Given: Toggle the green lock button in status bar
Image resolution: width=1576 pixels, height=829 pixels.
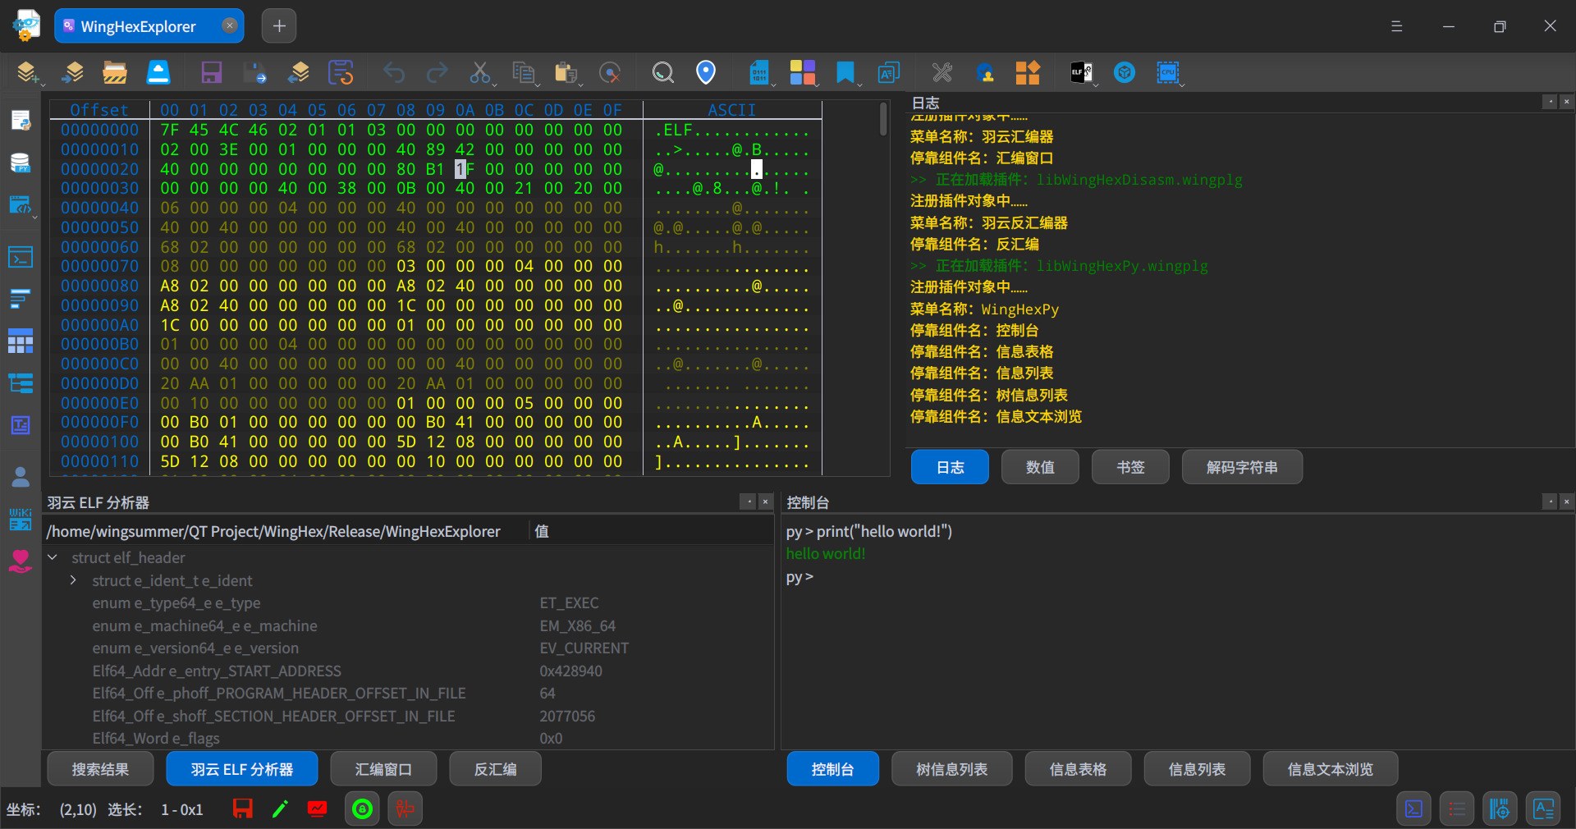Looking at the screenshot, I should coord(362,809).
